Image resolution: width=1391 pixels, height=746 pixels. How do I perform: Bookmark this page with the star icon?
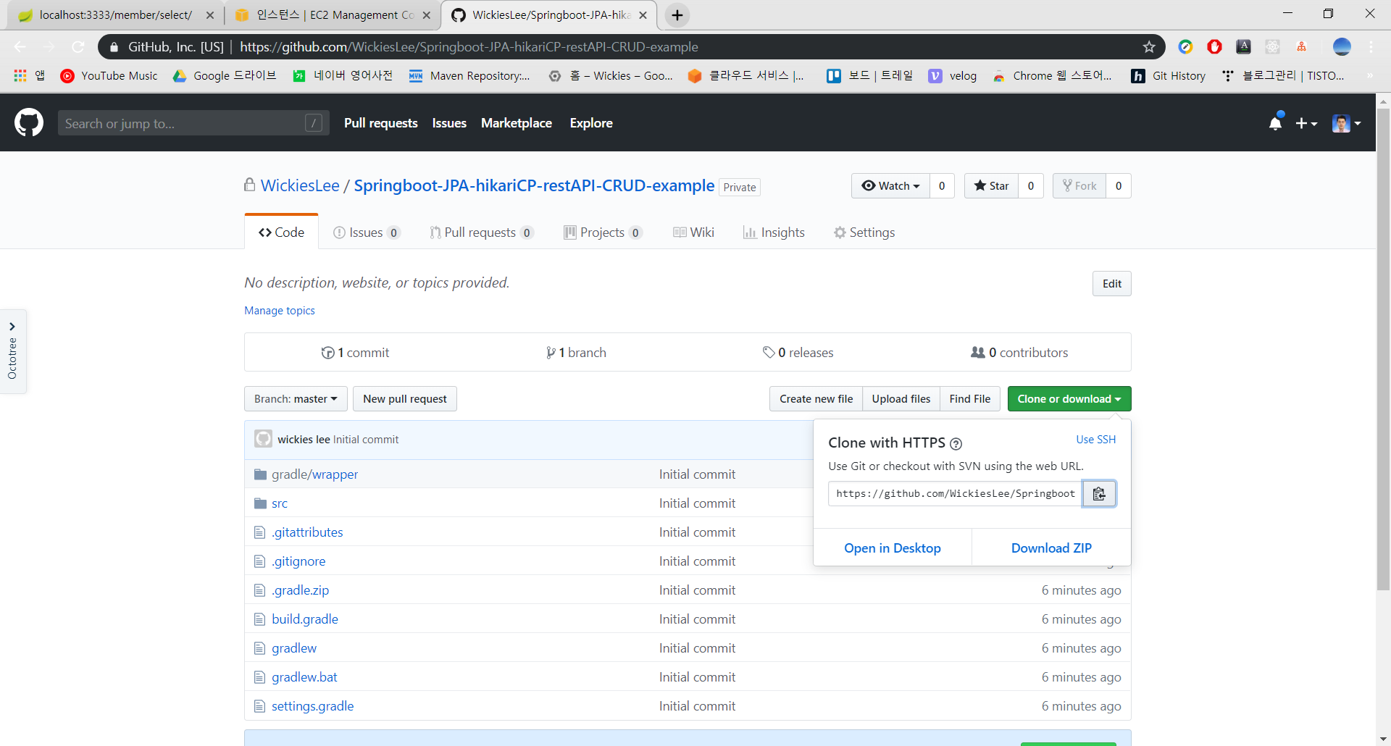pyautogui.click(x=1149, y=47)
